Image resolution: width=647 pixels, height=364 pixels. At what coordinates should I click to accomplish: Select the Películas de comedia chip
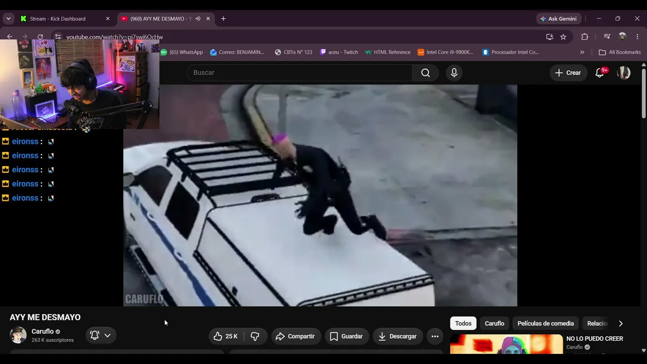coord(546,324)
